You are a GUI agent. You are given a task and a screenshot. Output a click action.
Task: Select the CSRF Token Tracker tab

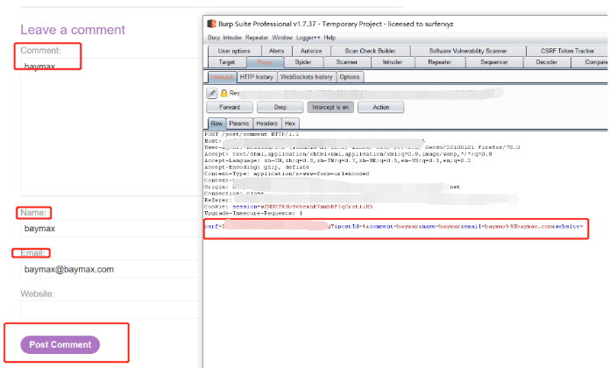[567, 51]
